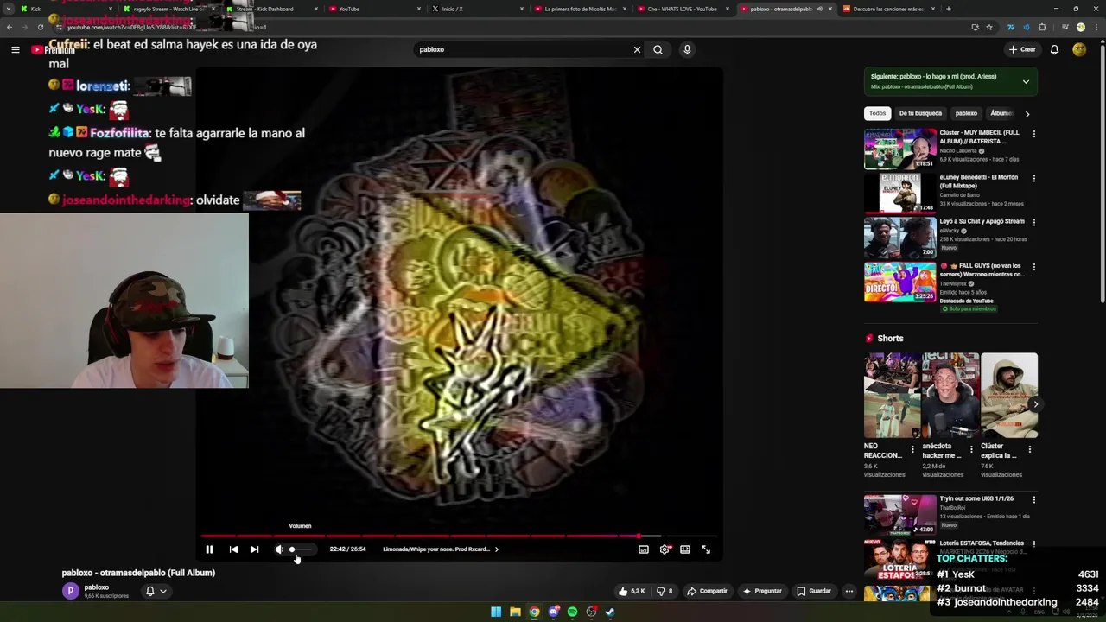Open the account avatar menu
The height and width of the screenshot is (622, 1106).
(x=1079, y=50)
